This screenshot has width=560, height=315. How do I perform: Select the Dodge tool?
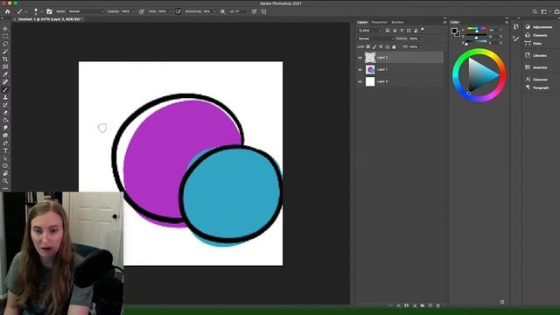(5, 136)
